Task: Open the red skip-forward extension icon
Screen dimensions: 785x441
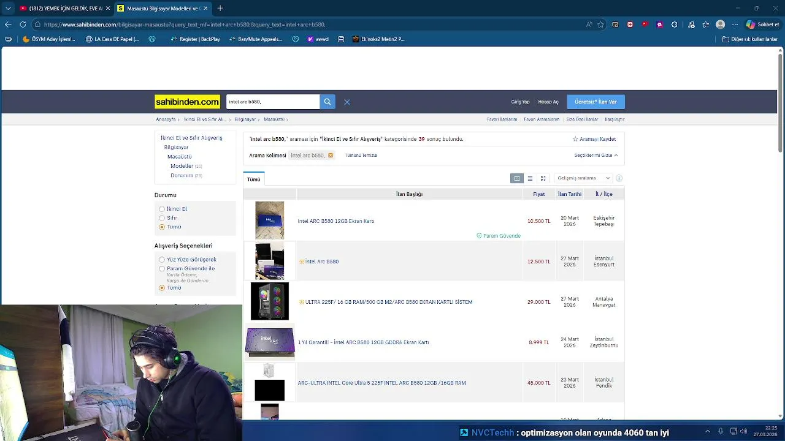Action: coord(630,24)
